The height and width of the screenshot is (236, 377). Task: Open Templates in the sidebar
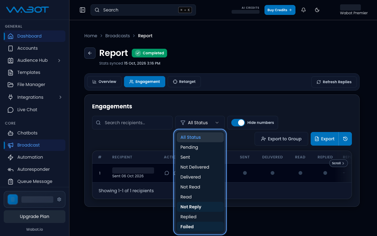coord(34,72)
